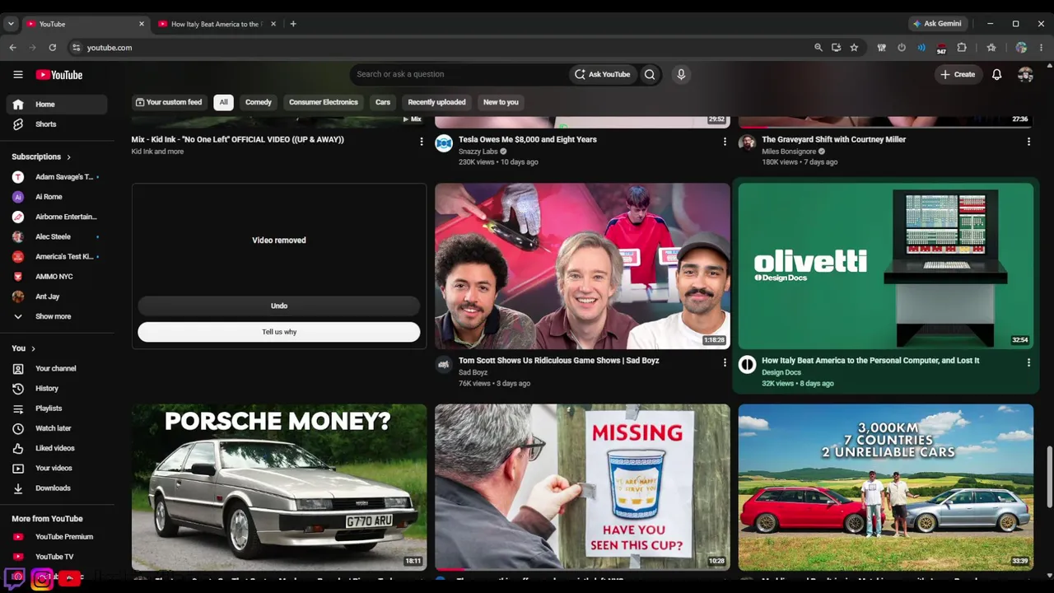
Task: Open Your custom feed chip
Action: (x=169, y=102)
